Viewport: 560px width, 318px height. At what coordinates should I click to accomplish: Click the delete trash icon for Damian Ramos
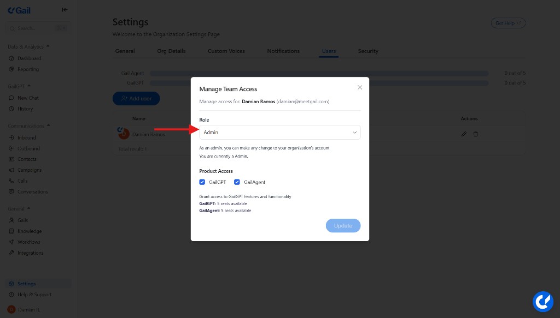point(476,134)
